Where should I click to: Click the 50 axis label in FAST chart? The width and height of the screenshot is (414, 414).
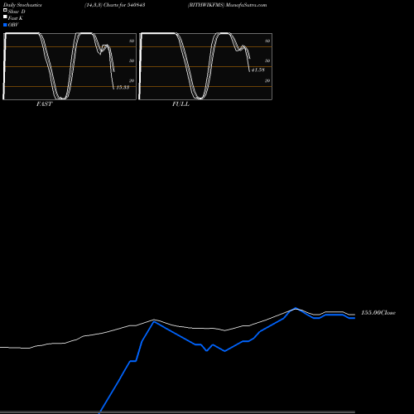click(x=132, y=60)
